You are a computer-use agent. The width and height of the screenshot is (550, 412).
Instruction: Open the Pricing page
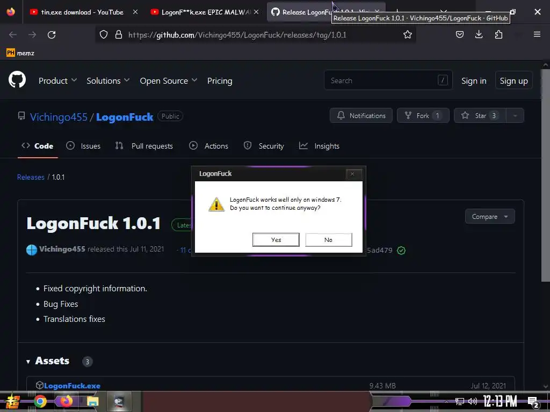(x=220, y=81)
